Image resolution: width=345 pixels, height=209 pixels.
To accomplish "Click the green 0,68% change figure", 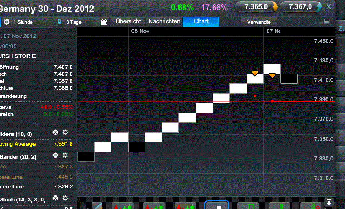I will pos(182,8).
